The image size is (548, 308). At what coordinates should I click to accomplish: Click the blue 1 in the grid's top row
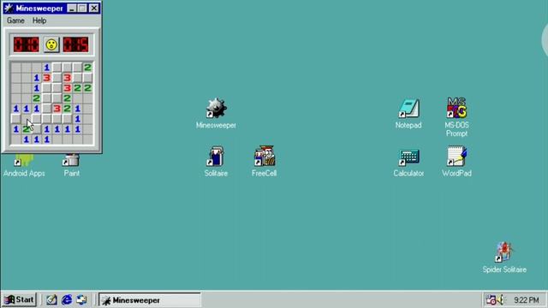coord(46,67)
